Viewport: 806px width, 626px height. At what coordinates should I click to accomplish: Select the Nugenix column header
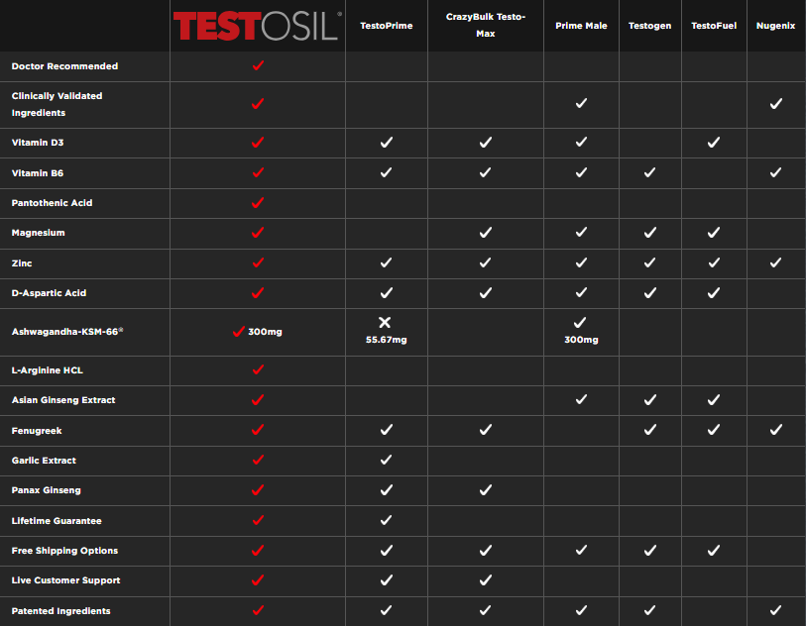775,26
